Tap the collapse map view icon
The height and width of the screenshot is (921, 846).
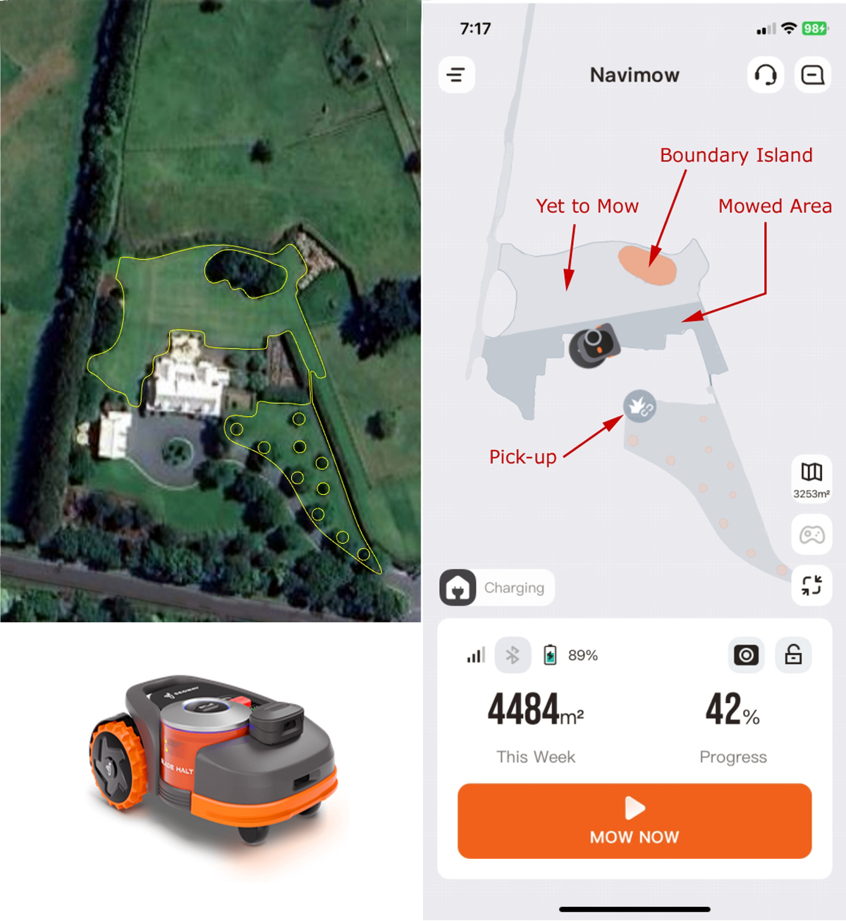point(811,585)
